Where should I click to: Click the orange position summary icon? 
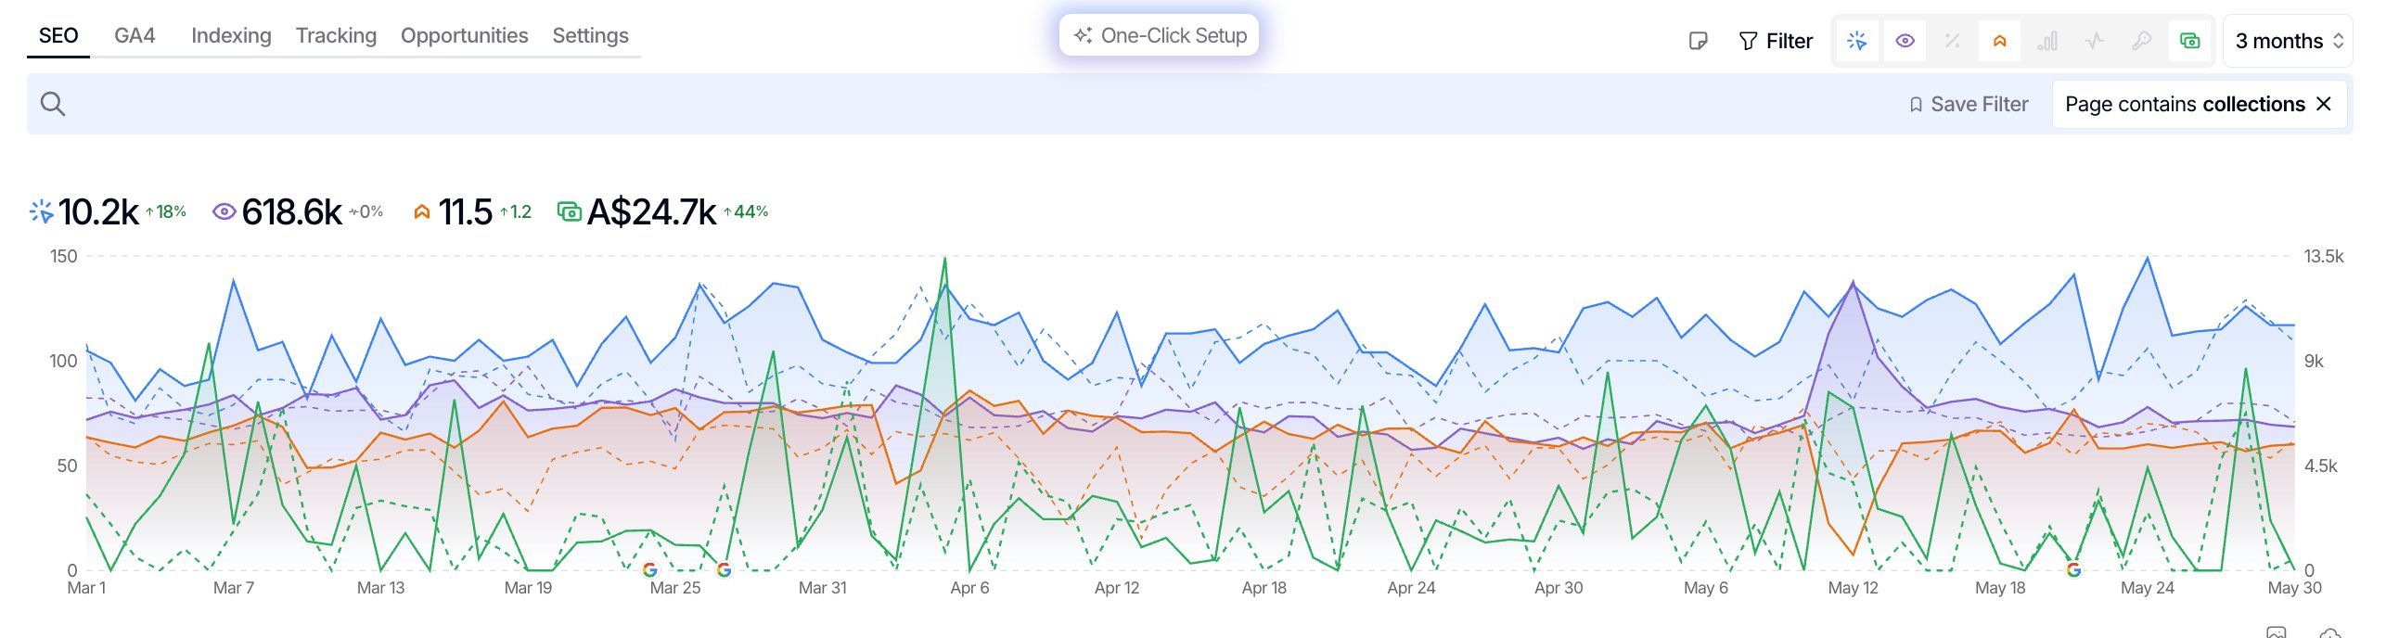(422, 212)
